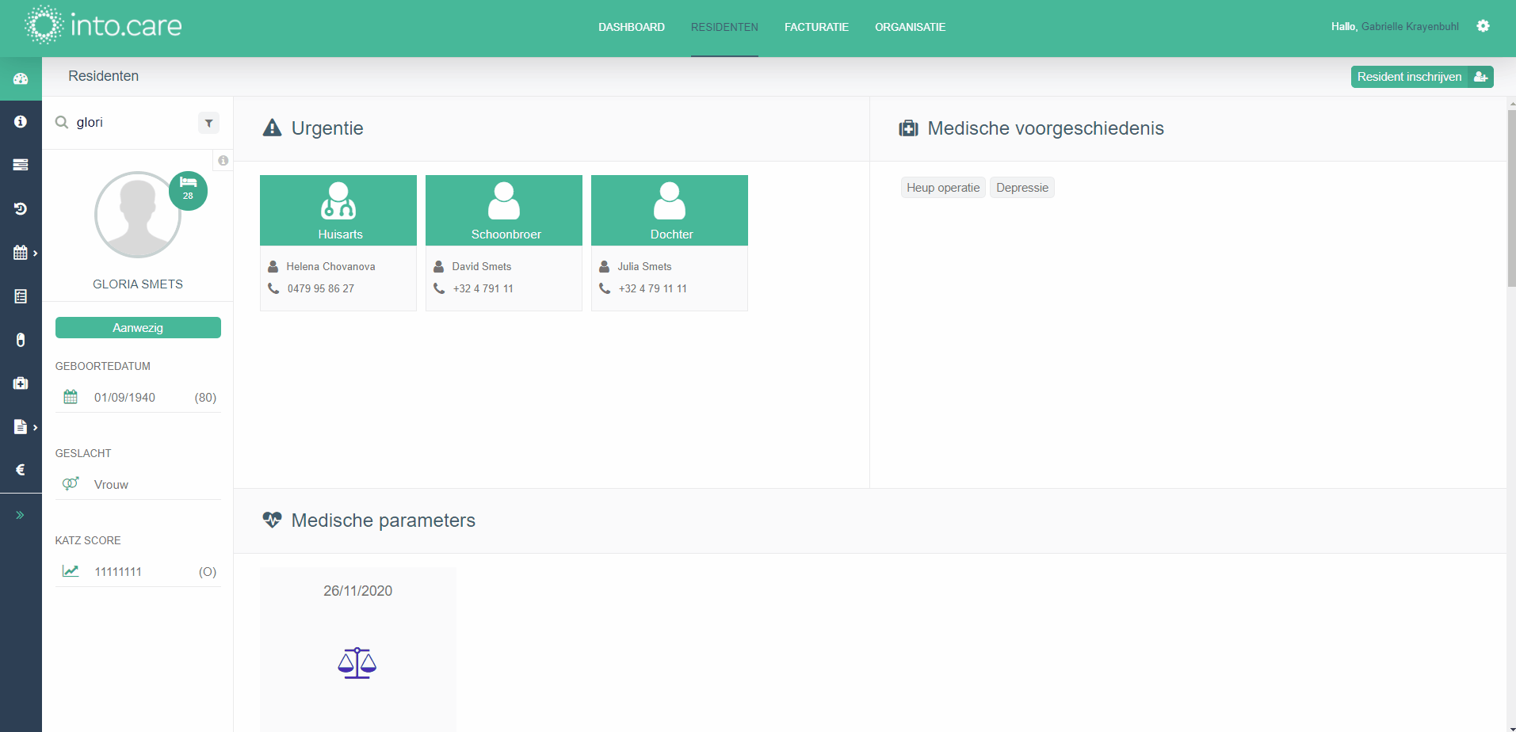Click the resident search field containing glori
1516x732 pixels.
tap(133, 123)
